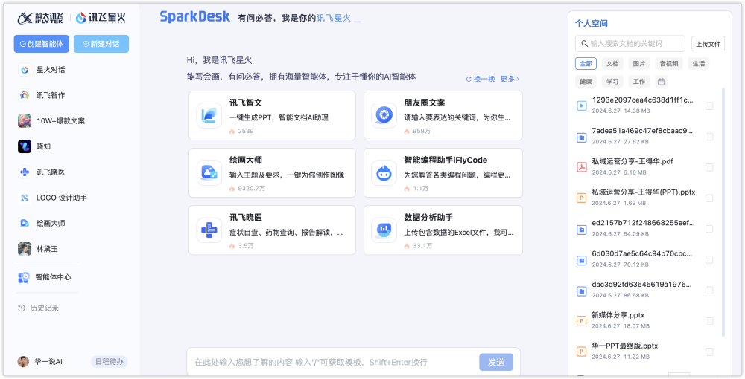The image size is (745, 379).
Task: Click the 讯飞星火 logo at top left
Action: click(x=101, y=18)
